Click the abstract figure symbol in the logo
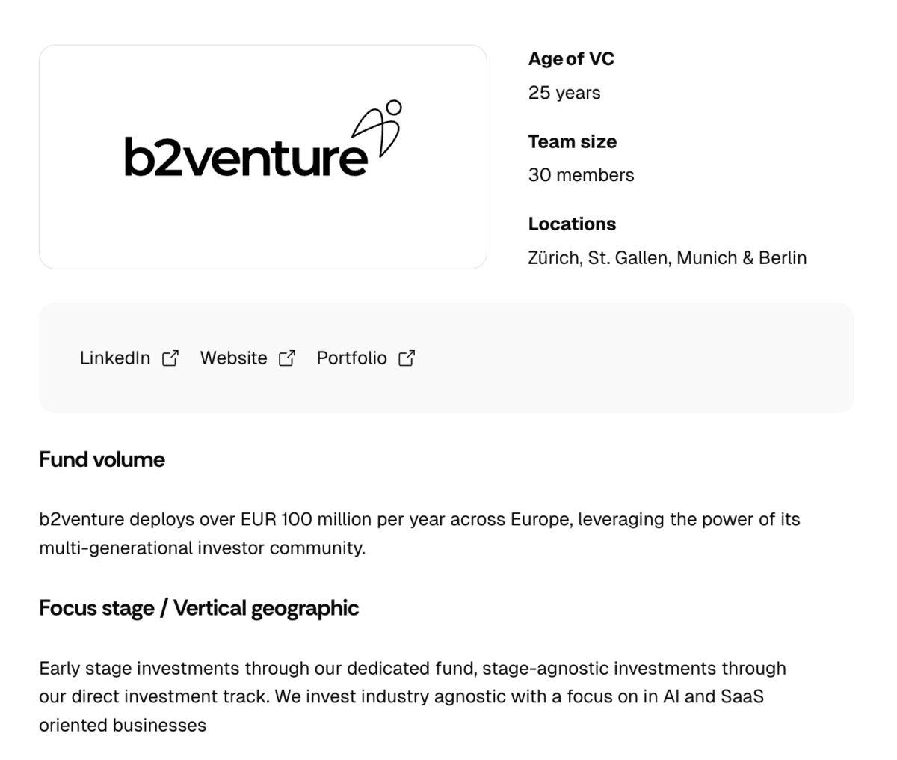The image size is (897, 760). point(380,129)
